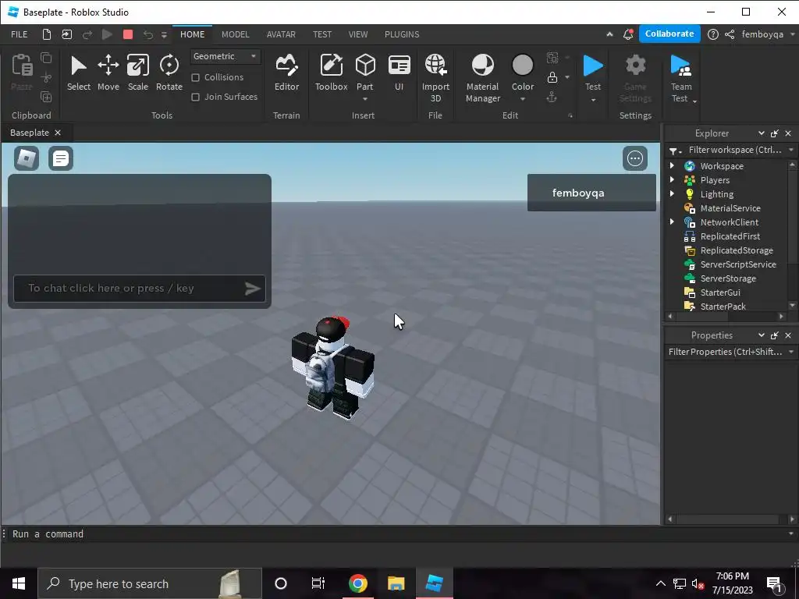
Task: Select ReplicatedStorage in Explorer
Action: click(x=737, y=250)
